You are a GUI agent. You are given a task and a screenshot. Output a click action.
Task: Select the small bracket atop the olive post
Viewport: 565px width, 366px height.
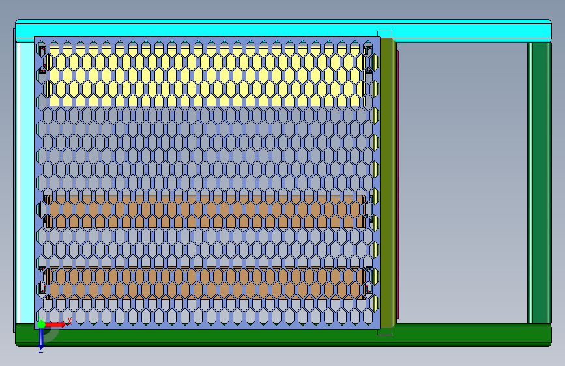(x=385, y=35)
